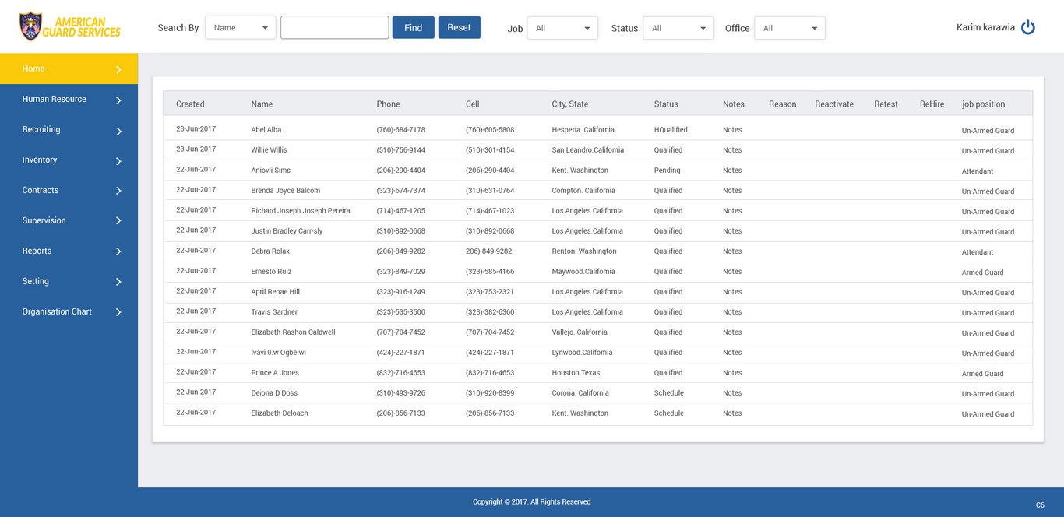Expand the Office filter dropdown
1064x517 pixels.
click(789, 28)
